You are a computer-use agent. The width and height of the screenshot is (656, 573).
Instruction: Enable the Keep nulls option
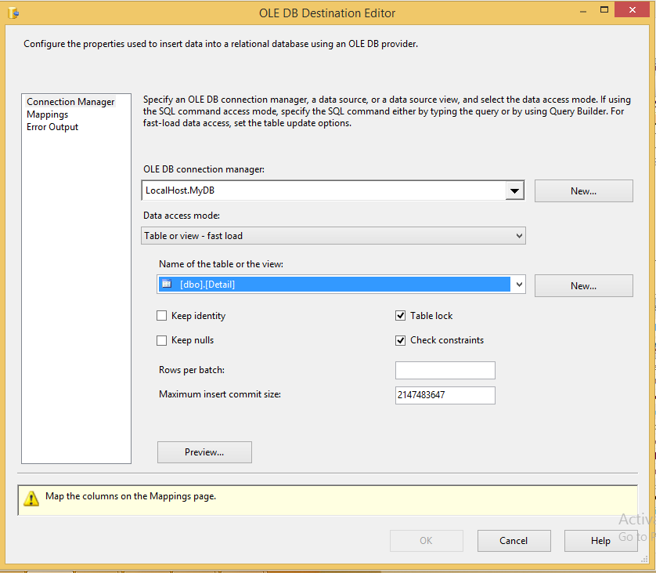click(x=161, y=340)
